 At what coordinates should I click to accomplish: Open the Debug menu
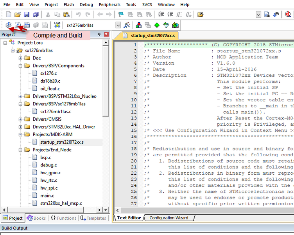coord(86,5)
